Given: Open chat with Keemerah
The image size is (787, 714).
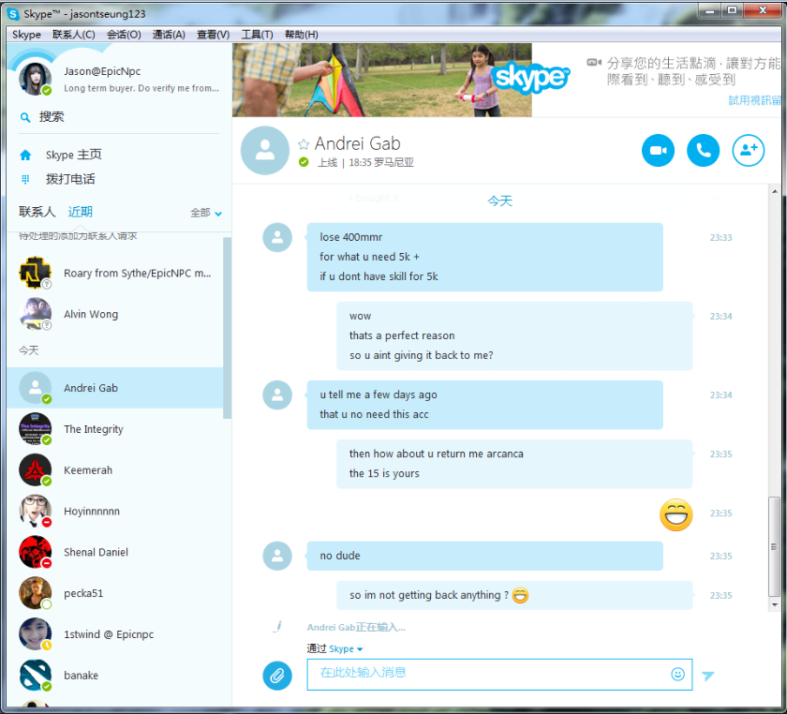Looking at the screenshot, I should coord(115,470).
